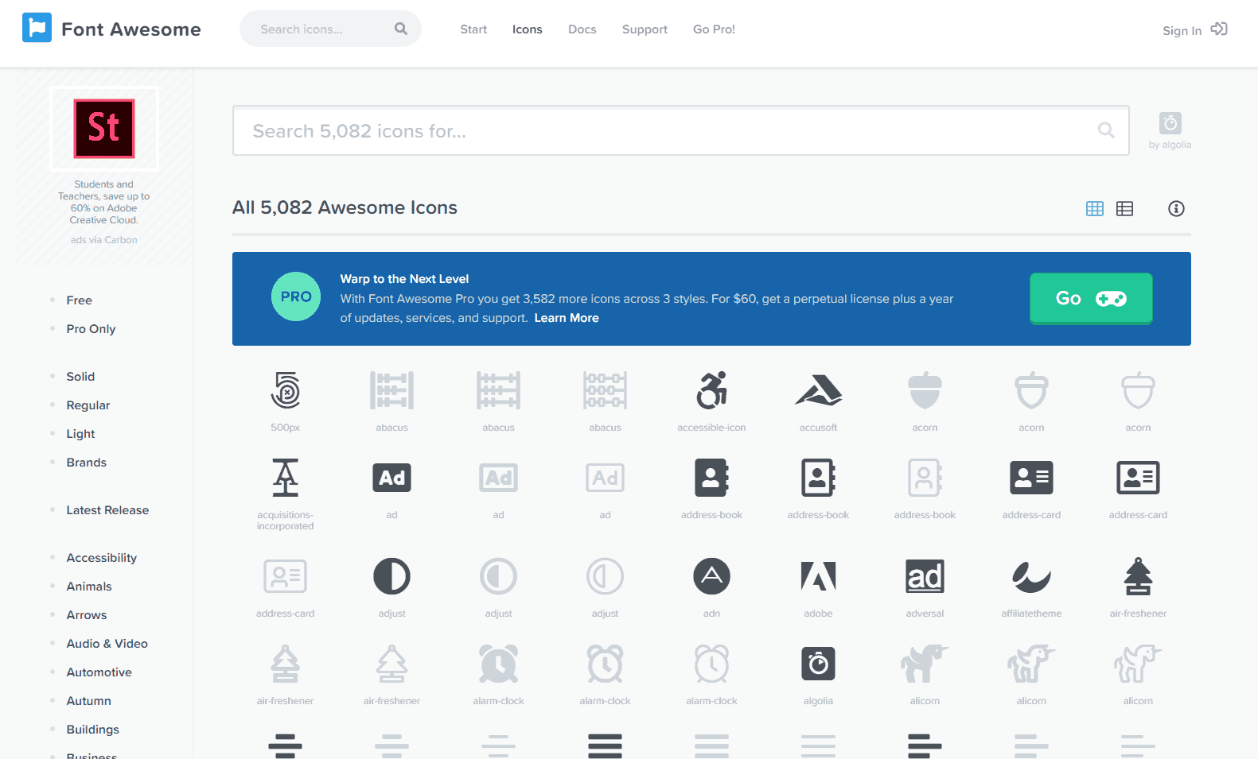Select the Buildings category
The image size is (1258, 759).
[x=92, y=730]
